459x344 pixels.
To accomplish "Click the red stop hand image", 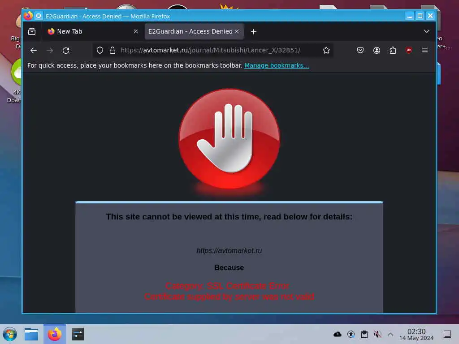I will [x=229, y=139].
